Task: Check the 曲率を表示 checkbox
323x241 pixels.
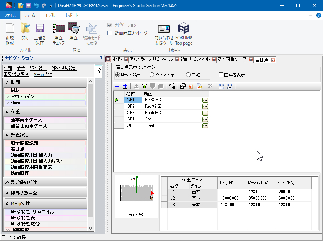Action: (221, 75)
